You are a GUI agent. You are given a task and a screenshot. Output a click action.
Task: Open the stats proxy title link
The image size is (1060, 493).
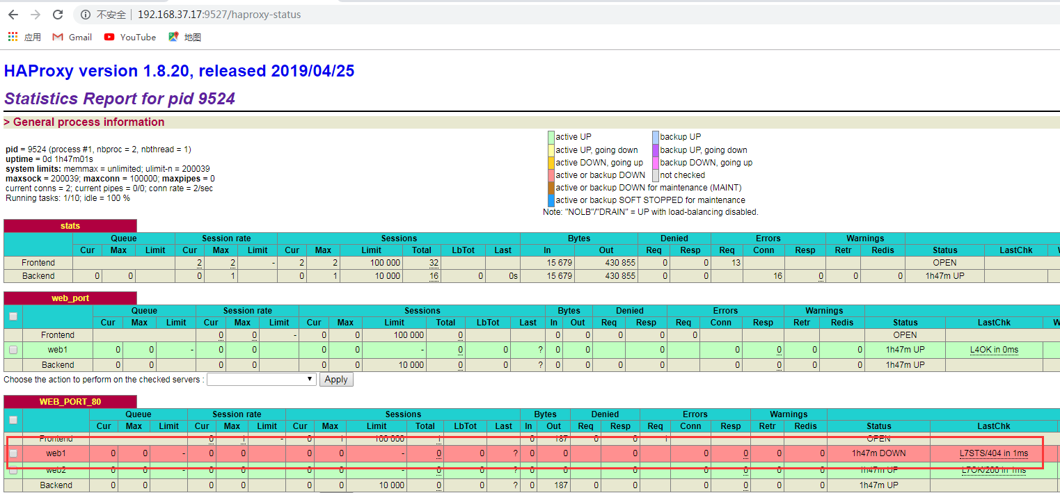point(70,226)
